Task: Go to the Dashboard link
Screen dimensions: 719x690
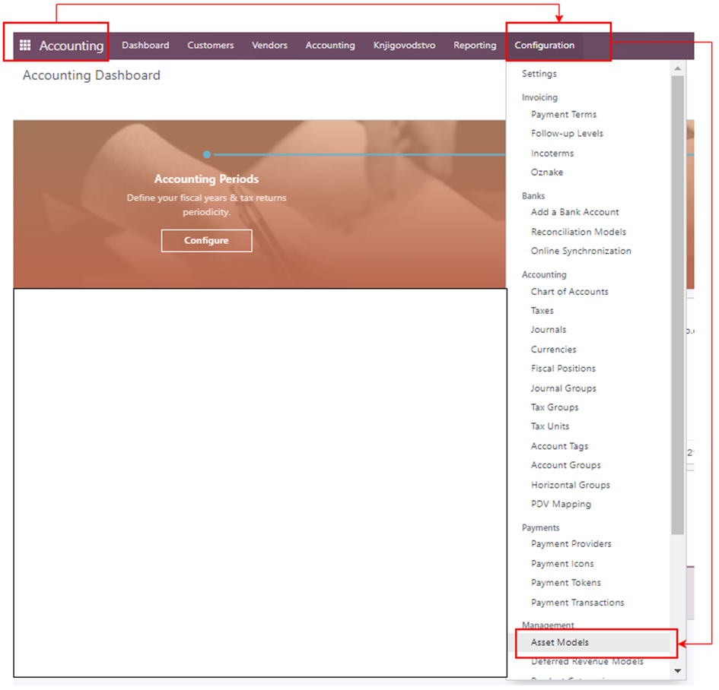Action: pyautogui.click(x=145, y=46)
